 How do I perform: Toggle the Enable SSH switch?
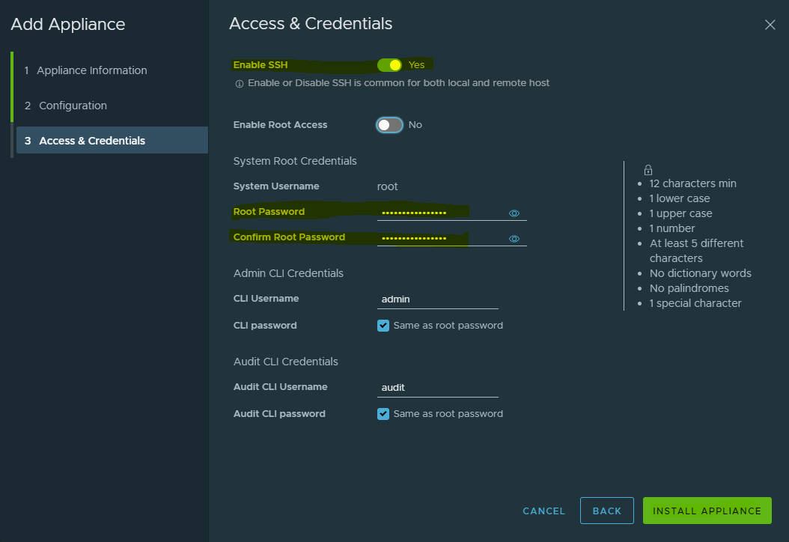click(x=389, y=65)
